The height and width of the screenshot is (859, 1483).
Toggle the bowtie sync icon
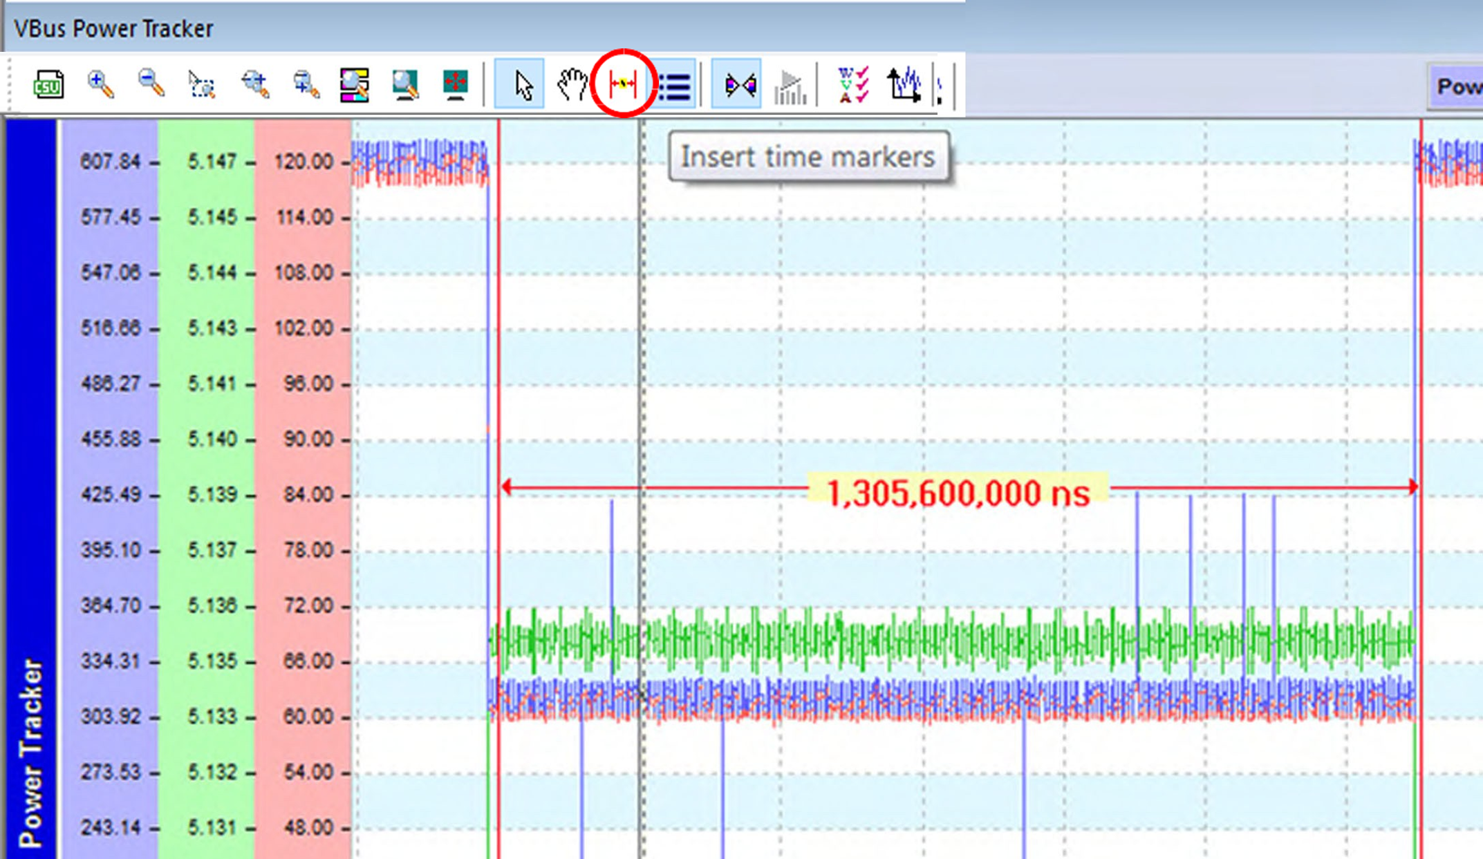pyautogui.click(x=738, y=84)
